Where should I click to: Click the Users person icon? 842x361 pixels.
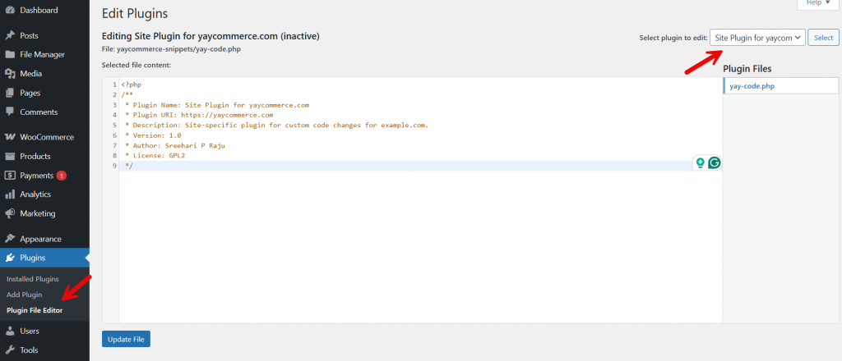[10, 331]
